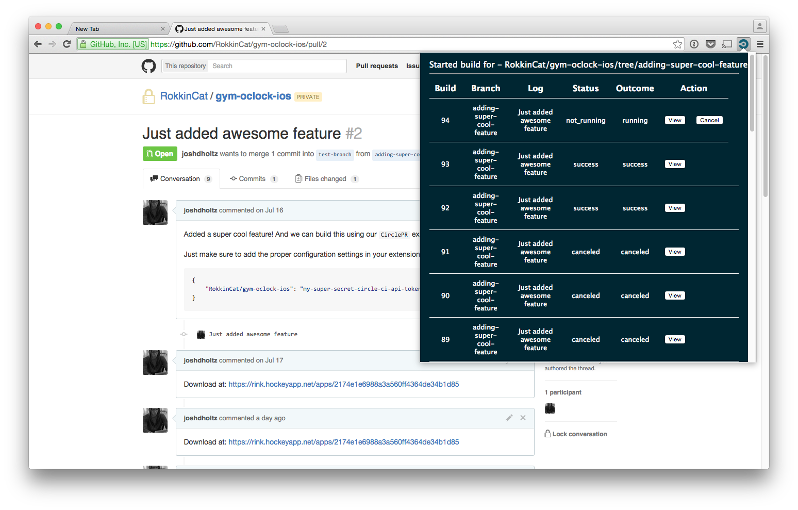Open the Just added awesome feature commit link
This screenshot has height=510, width=798.
pyautogui.click(x=253, y=334)
